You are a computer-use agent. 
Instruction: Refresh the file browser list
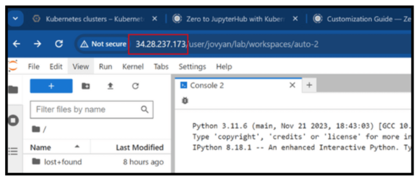point(135,86)
